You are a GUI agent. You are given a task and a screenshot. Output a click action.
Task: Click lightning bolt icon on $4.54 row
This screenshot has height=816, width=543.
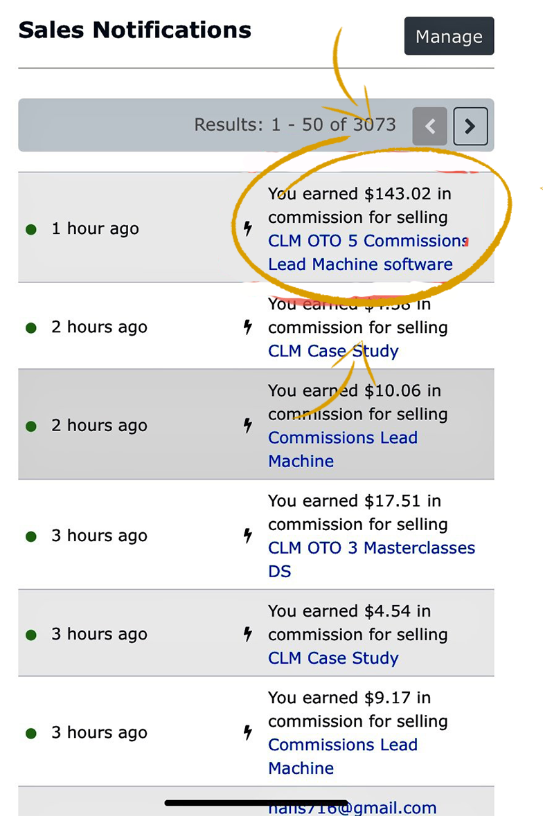point(247,634)
